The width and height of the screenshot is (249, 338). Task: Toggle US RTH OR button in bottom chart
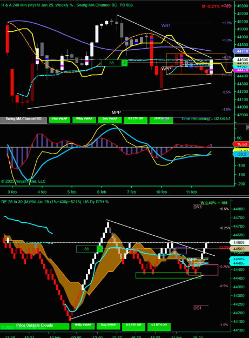tap(159, 327)
